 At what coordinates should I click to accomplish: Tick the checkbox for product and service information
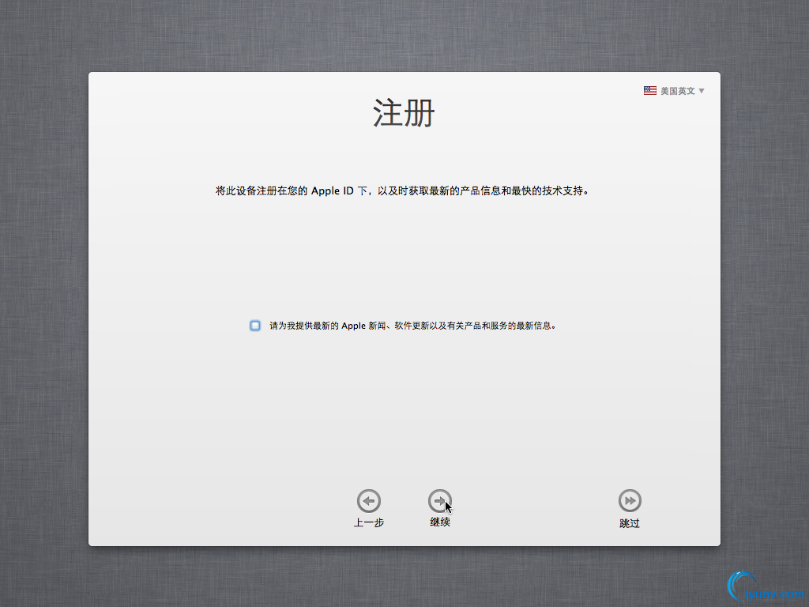point(254,324)
